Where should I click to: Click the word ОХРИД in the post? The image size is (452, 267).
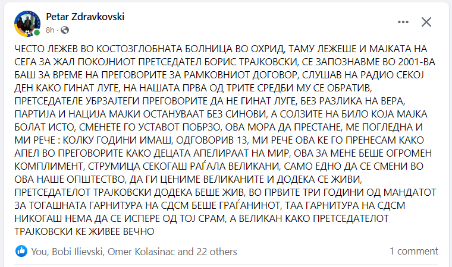268,49
